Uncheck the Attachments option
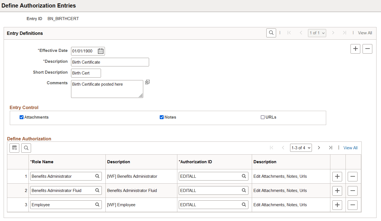Image resolution: width=381 pixels, height=221 pixels. coord(22,117)
